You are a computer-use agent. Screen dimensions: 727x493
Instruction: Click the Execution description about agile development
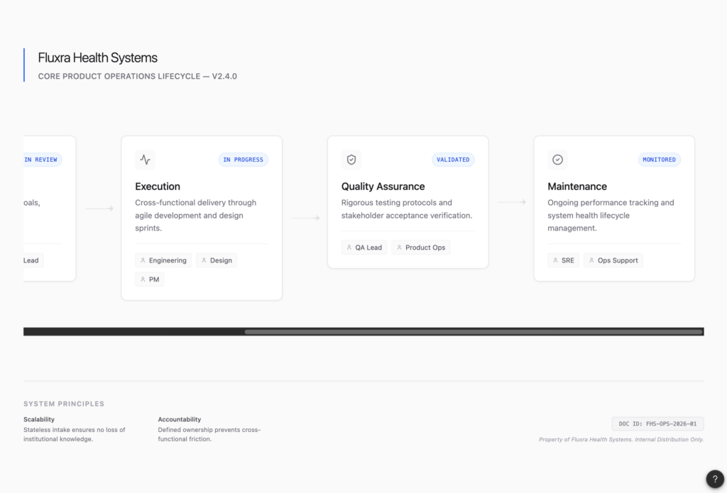(196, 216)
